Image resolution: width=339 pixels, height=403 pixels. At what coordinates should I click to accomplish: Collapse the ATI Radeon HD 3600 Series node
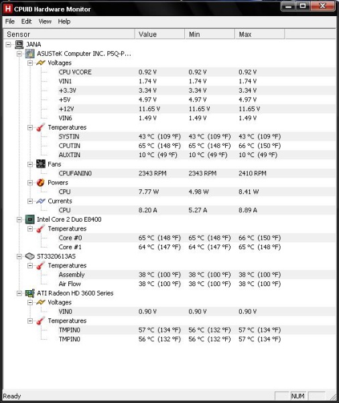coord(19,294)
